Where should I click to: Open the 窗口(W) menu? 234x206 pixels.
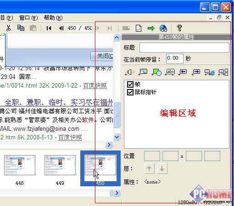28,18
